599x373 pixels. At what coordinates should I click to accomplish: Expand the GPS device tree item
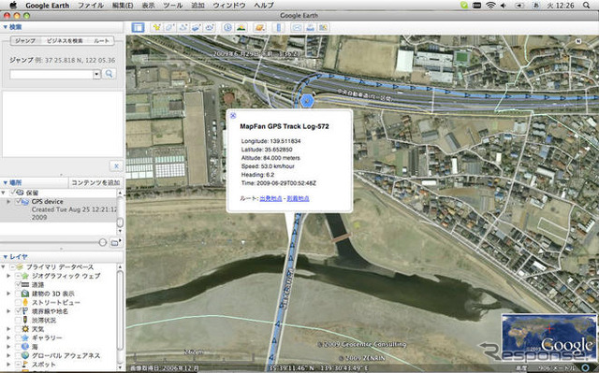(9, 201)
